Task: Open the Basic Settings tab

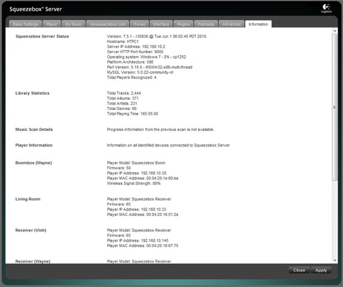Action: (x=25, y=24)
